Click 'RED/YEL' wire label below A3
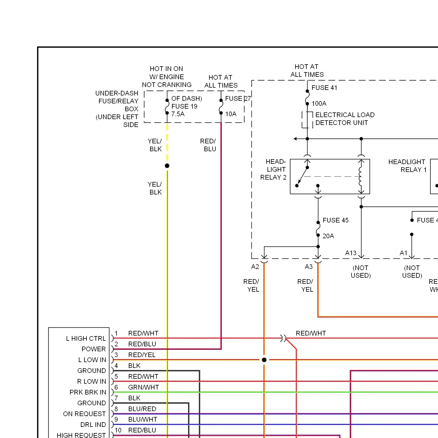 point(305,285)
